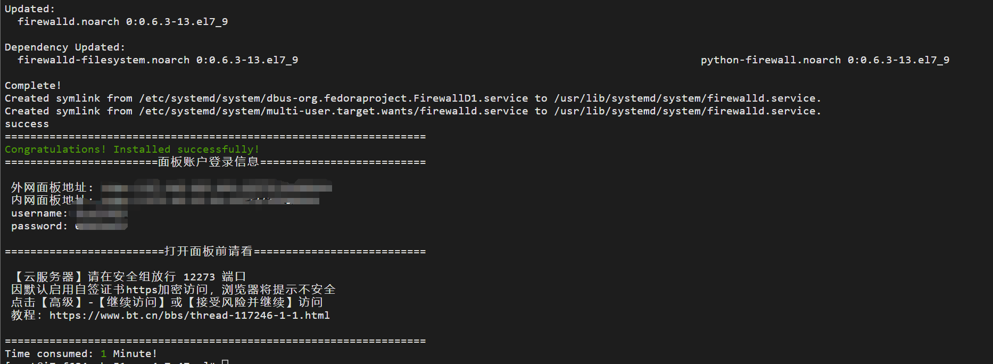Screen dimensions: 993x364
Task: Click port number 12273 in the output
Action: coord(199,277)
